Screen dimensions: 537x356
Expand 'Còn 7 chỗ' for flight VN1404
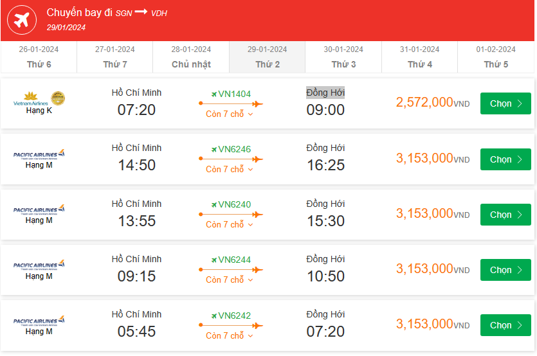[230, 114]
